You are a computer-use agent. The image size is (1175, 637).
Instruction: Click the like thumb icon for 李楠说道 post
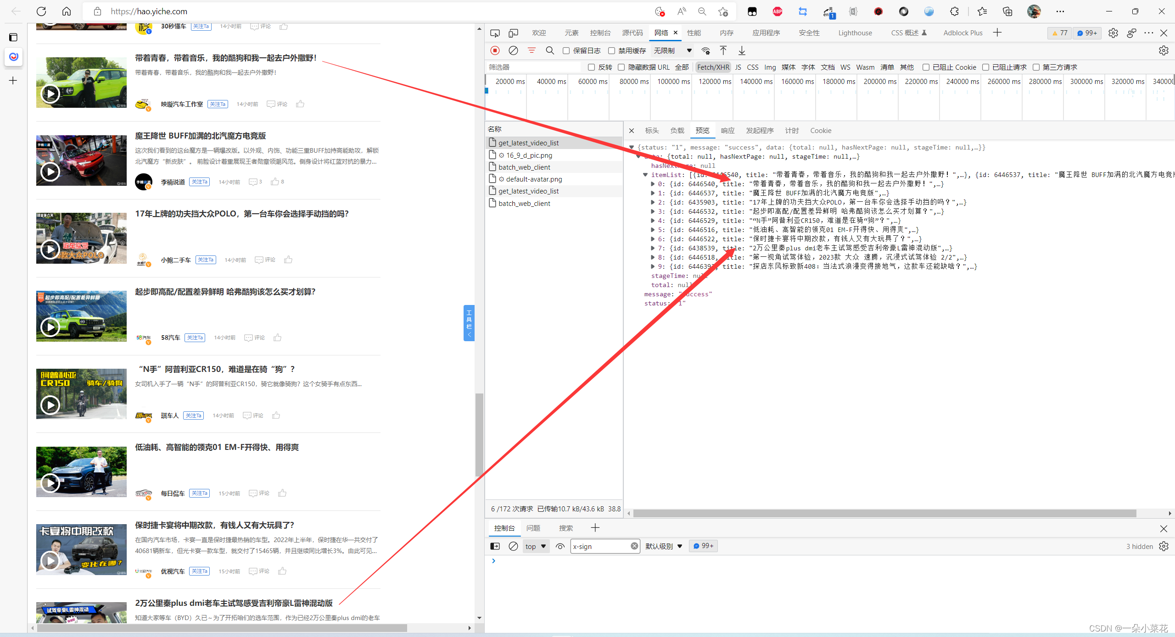click(x=275, y=182)
